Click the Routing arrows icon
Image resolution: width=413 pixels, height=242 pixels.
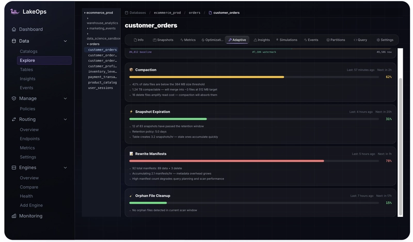coord(14,119)
